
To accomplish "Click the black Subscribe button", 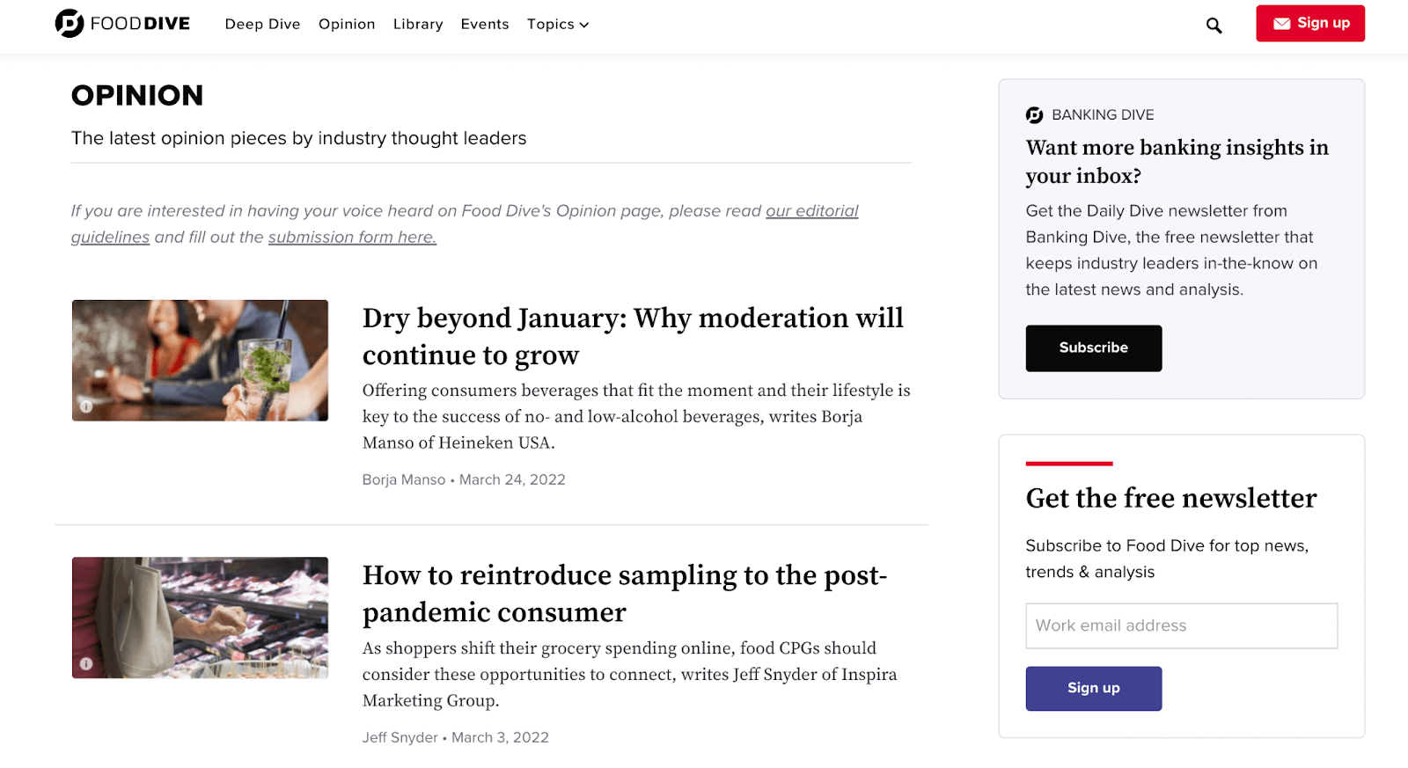I will (x=1094, y=348).
